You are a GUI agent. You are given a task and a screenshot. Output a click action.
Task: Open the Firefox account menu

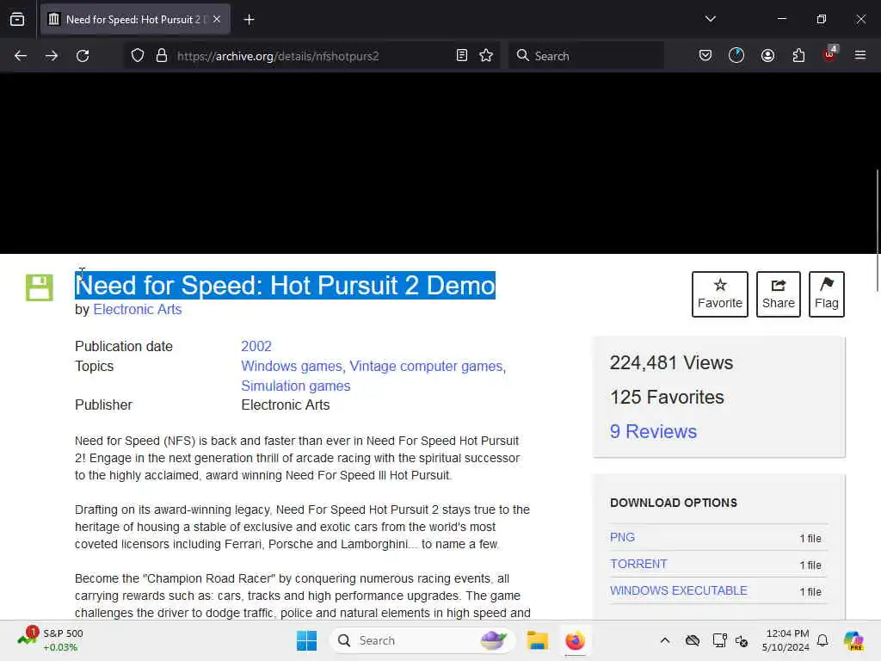(767, 56)
